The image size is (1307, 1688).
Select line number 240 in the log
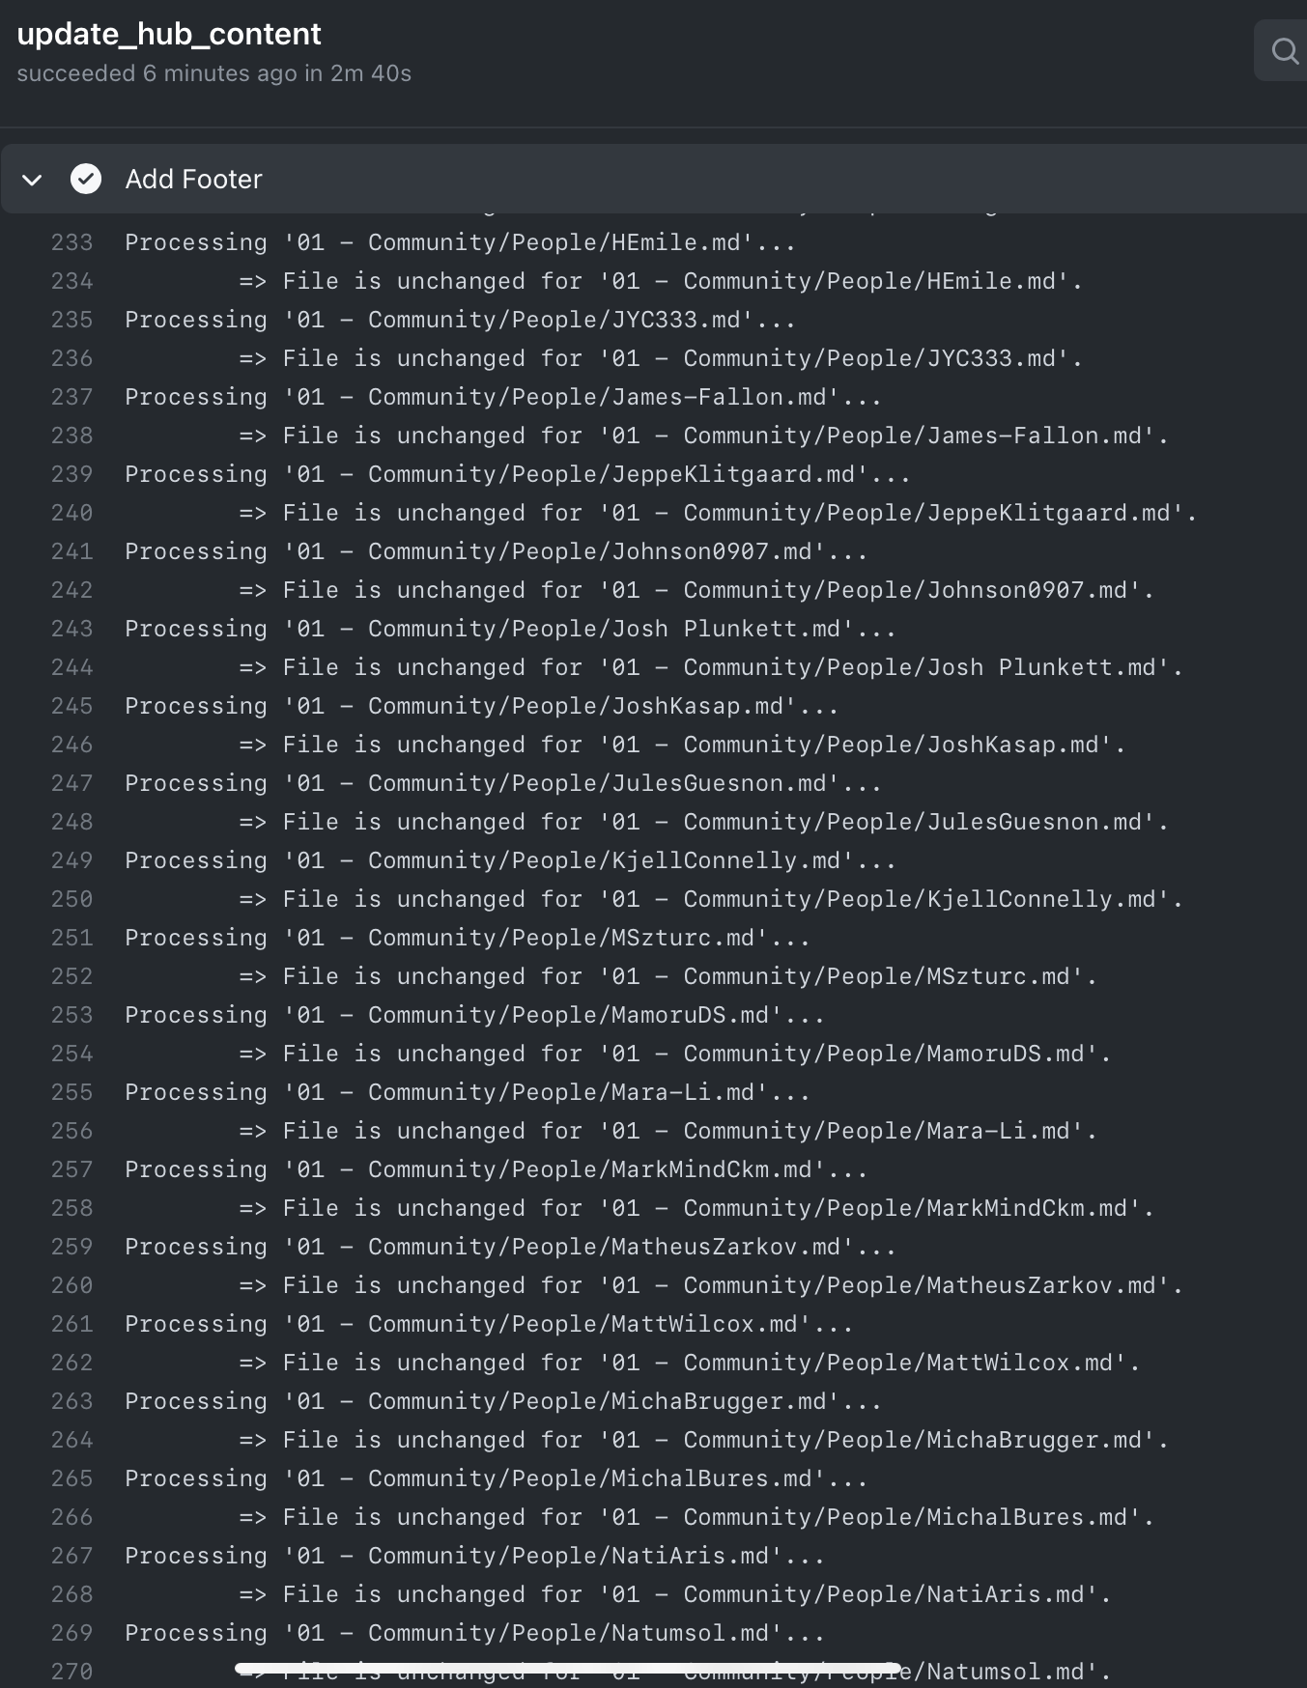click(71, 513)
